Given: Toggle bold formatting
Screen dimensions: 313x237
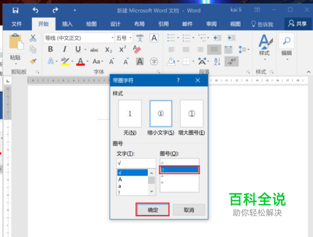Looking at the screenshot, I should [51, 49].
